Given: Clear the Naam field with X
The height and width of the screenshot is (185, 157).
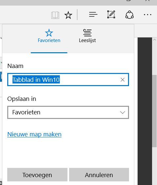Looking at the screenshot, I should click(122, 80).
